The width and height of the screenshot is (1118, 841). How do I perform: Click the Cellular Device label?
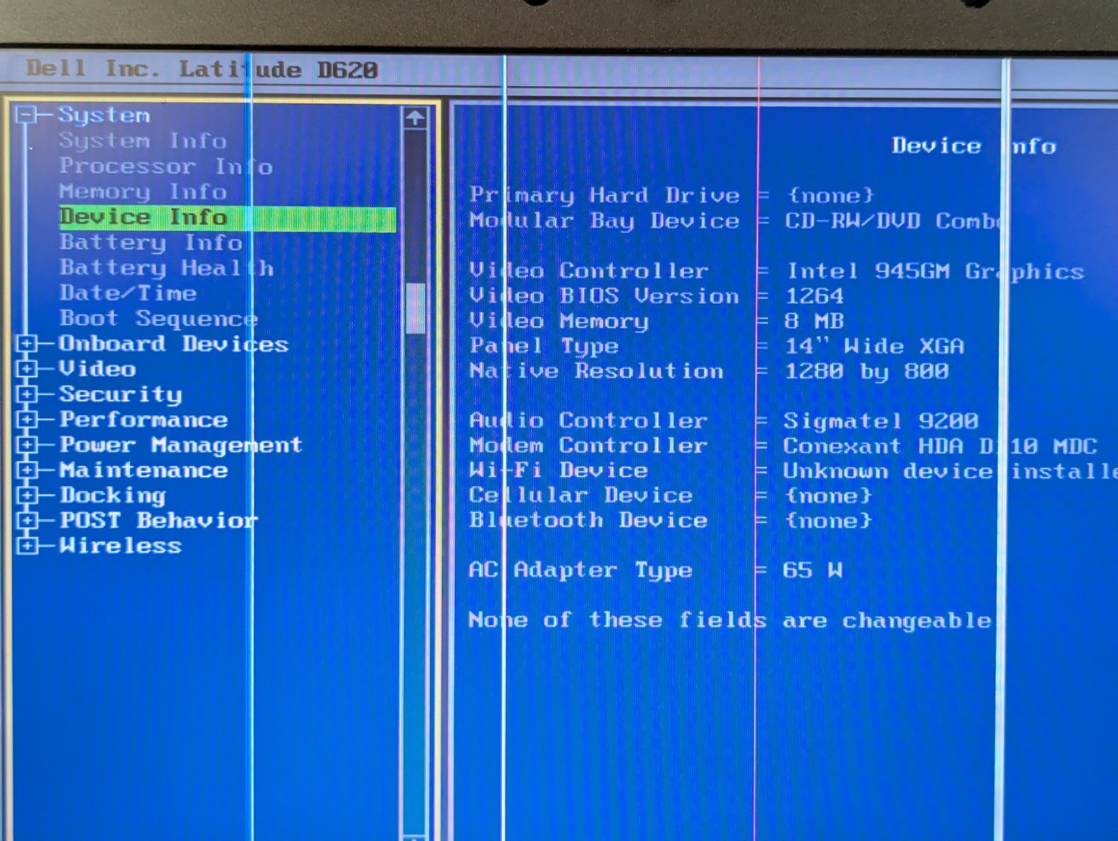click(x=581, y=495)
